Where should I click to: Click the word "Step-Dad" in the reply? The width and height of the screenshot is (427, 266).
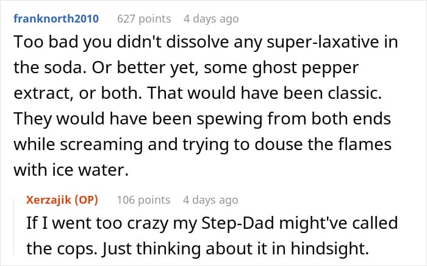(237, 223)
